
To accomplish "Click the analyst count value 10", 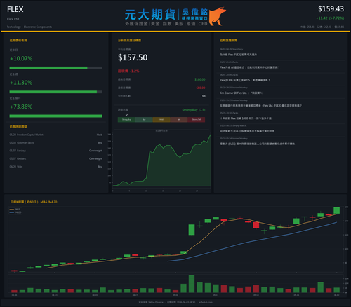I will (204, 96).
